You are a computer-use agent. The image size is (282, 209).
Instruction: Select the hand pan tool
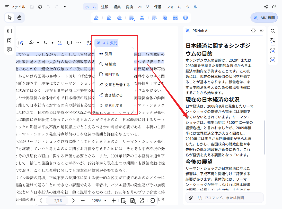pyautogui.click(x=19, y=18)
